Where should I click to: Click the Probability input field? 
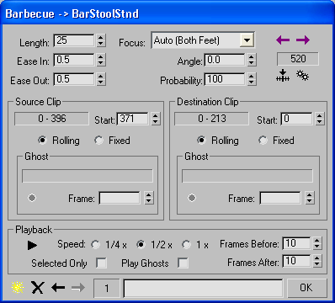point(225,79)
